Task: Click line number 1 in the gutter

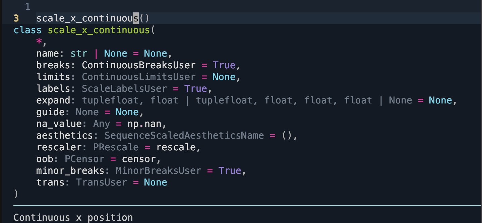Action: (27, 7)
